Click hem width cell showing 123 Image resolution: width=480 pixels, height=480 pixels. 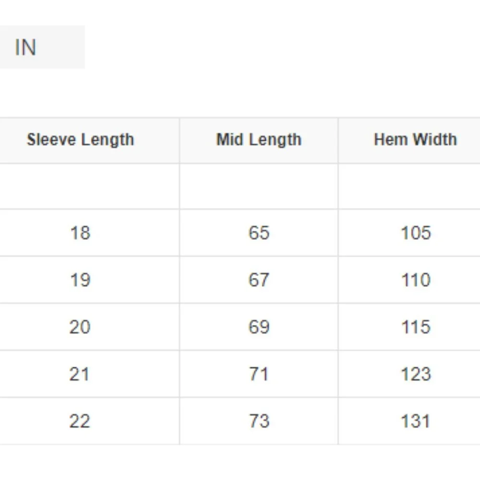pos(416,374)
